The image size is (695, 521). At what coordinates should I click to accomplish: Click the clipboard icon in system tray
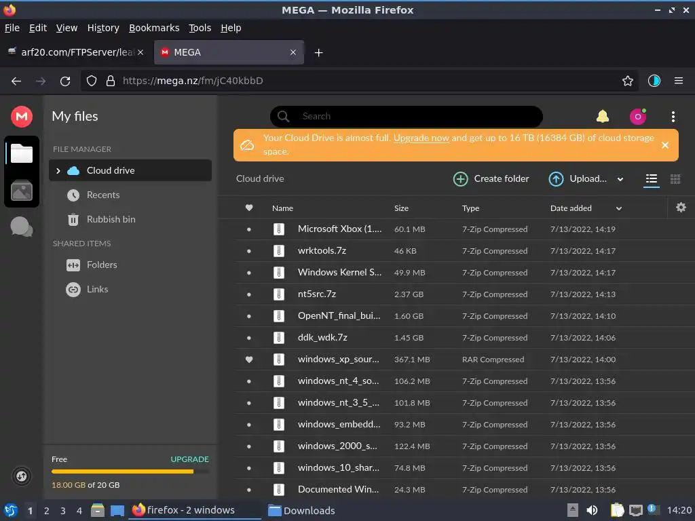pos(617,510)
